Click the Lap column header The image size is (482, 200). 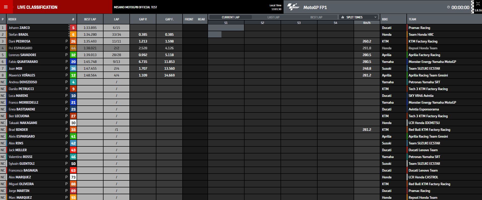tap(116, 19)
